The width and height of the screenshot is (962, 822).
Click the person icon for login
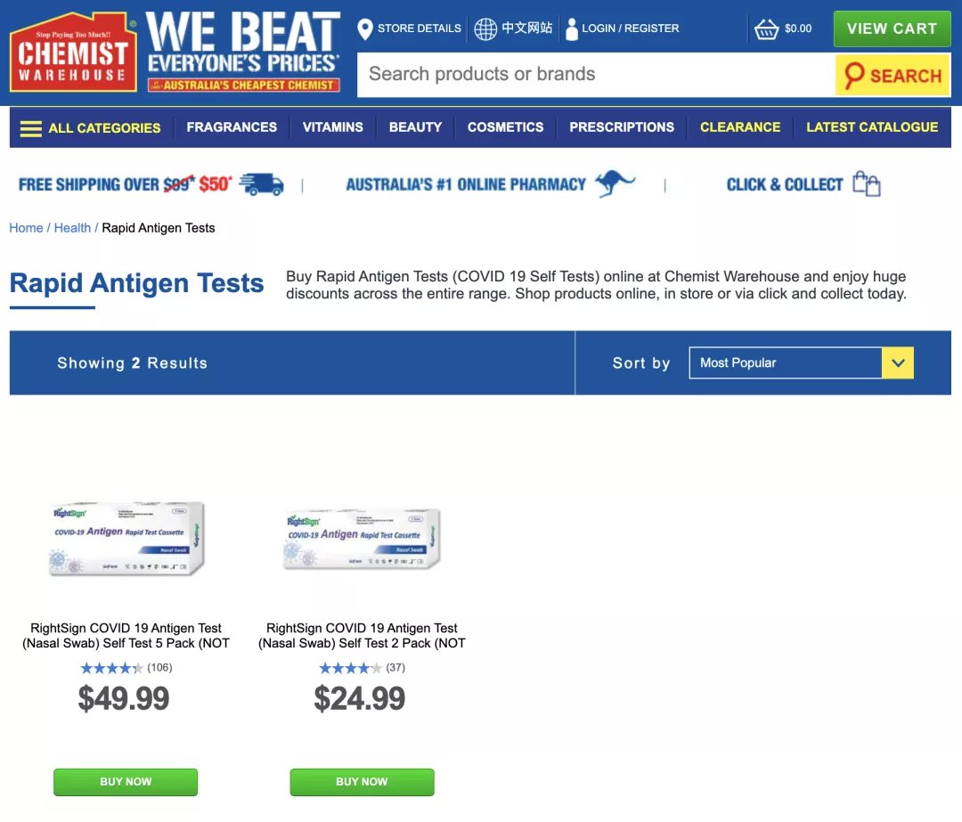[572, 28]
